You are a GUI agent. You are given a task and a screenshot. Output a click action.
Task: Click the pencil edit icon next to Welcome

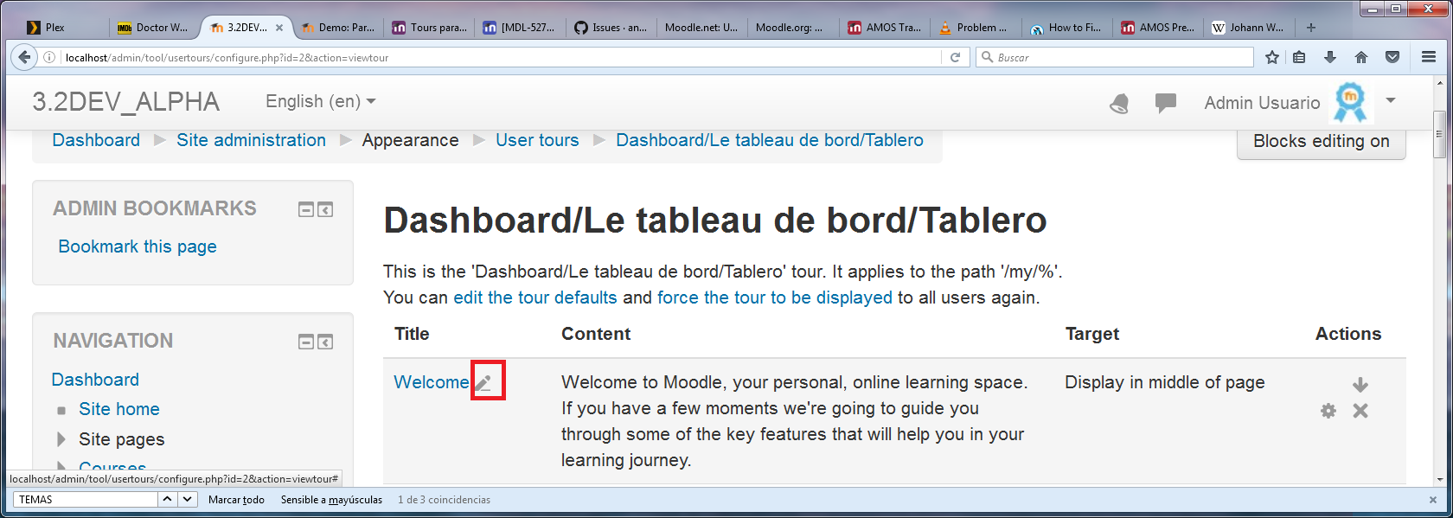[x=484, y=382]
